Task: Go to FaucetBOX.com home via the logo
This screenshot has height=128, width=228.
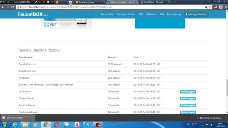Action: pyautogui.click(x=33, y=14)
